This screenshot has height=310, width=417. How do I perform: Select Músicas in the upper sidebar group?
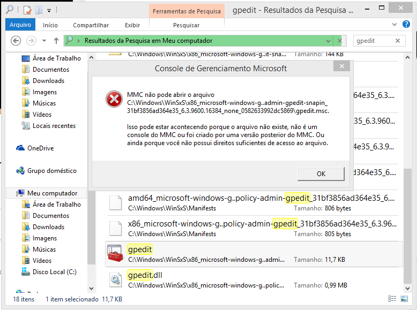(44, 103)
